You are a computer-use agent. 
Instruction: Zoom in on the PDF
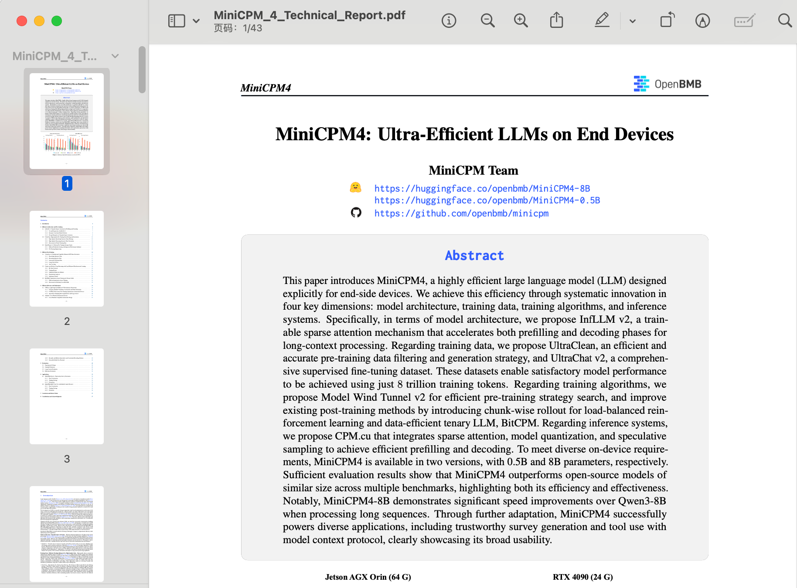click(521, 21)
